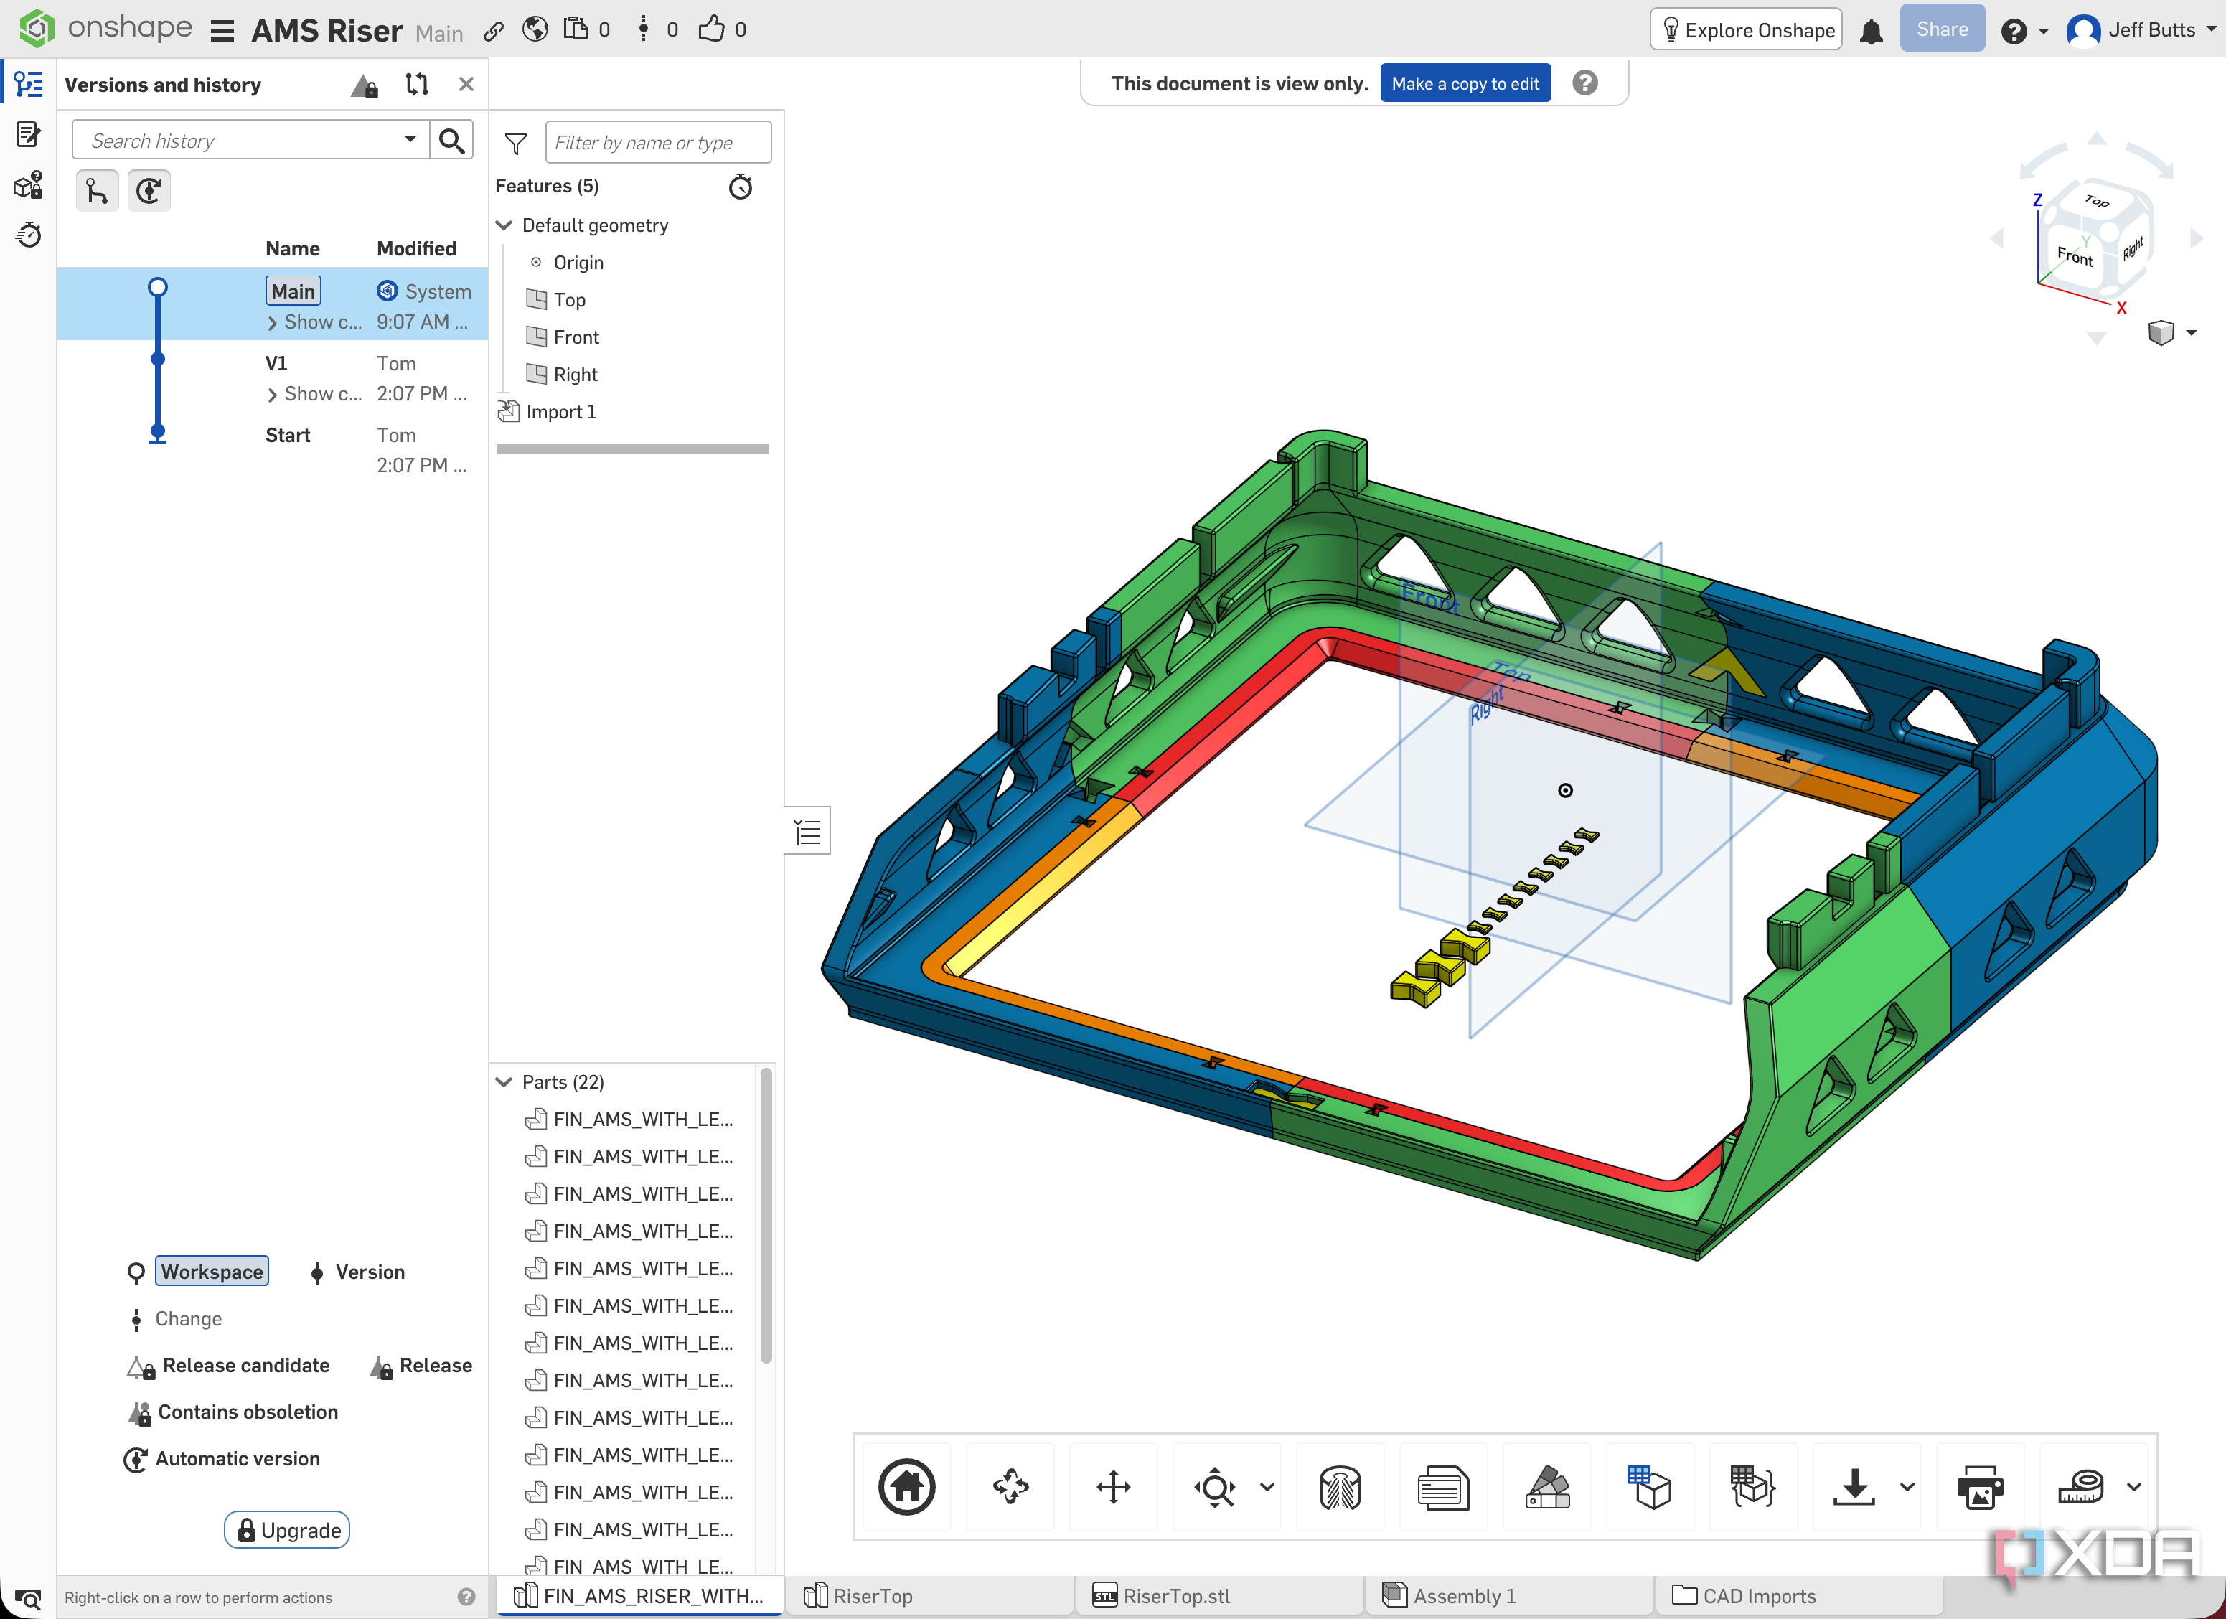
Task: Click the like thumbs-up icon
Action: 710,29
